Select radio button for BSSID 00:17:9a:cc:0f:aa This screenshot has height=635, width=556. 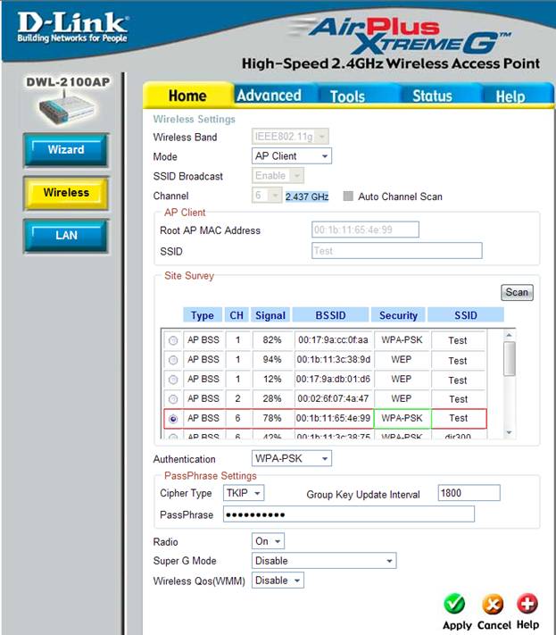[x=172, y=340]
